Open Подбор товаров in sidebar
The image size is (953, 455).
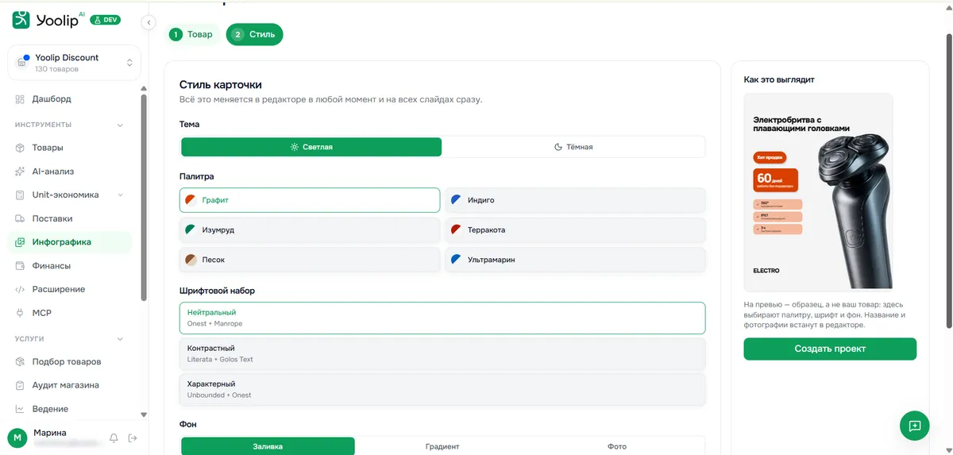click(x=67, y=362)
